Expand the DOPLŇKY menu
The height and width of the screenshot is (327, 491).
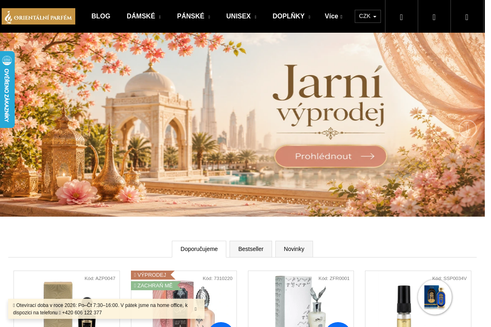pos(291,16)
